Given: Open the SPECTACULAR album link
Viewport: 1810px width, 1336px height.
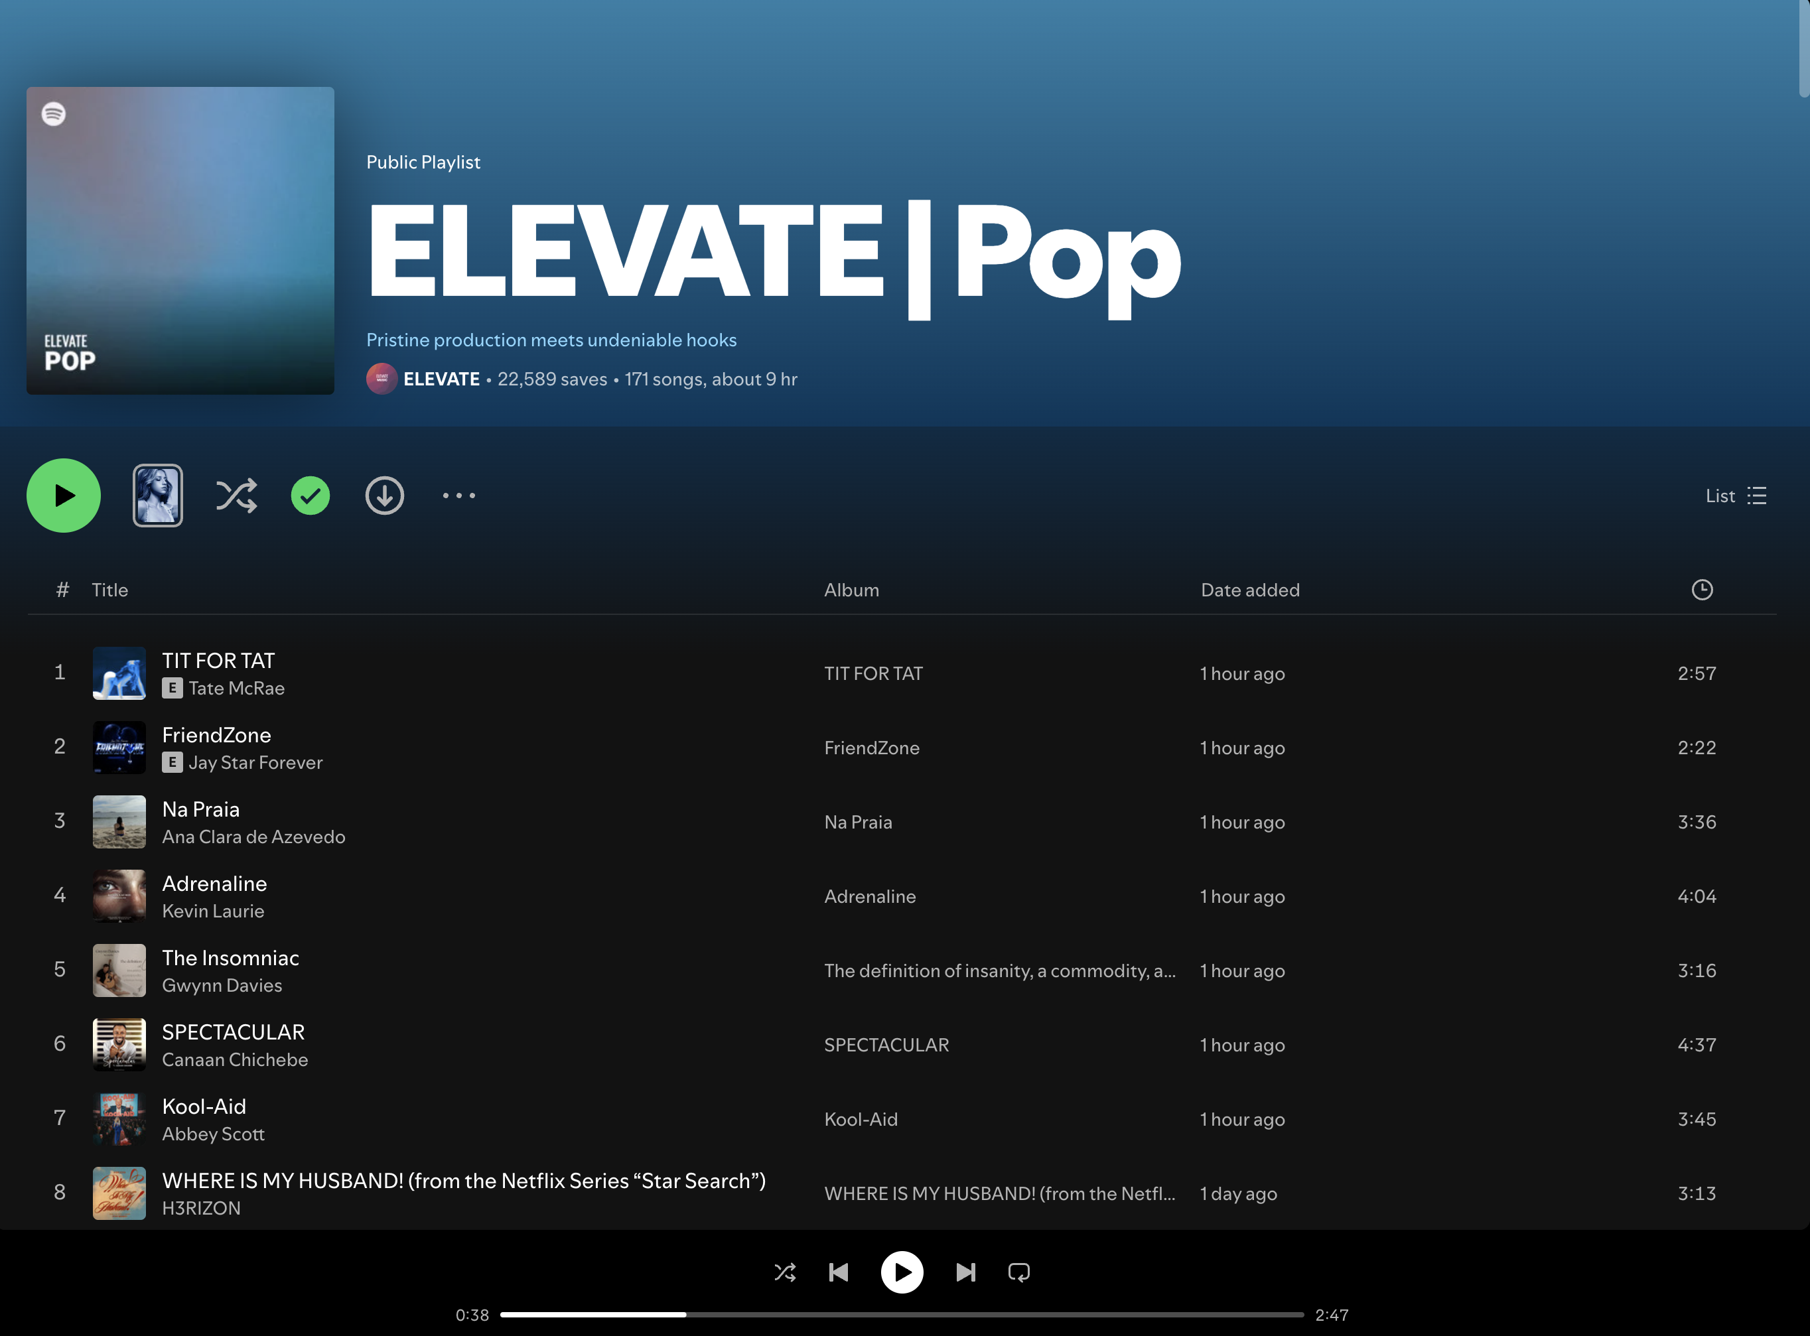Looking at the screenshot, I should pyautogui.click(x=887, y=1045).
